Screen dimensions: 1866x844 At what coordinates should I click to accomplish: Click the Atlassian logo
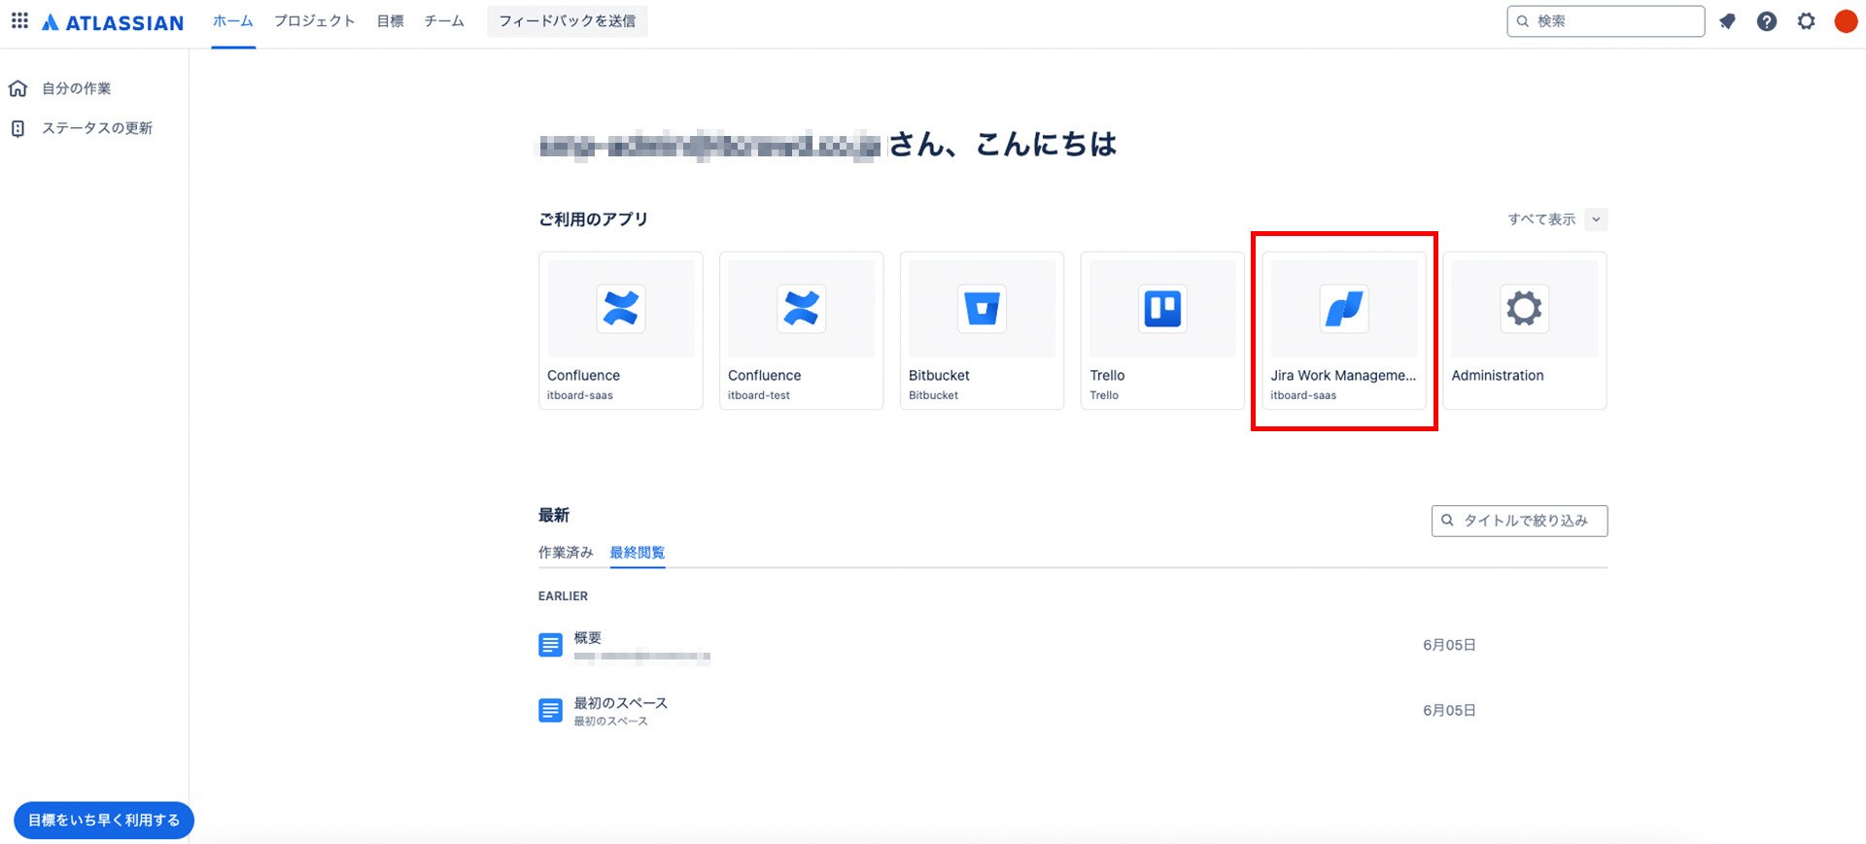pyautogui.click(x=113, y=22)
